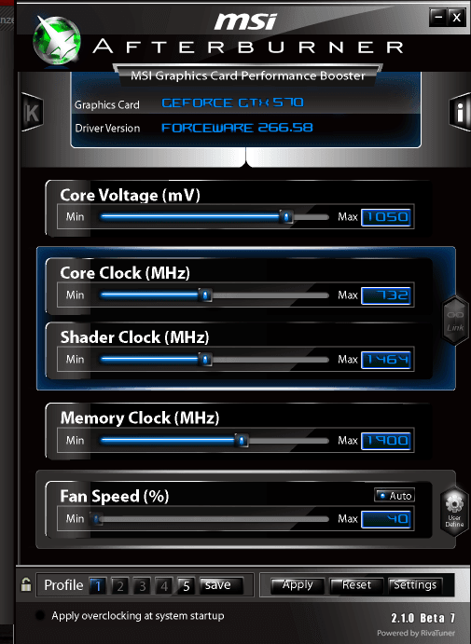Screen dimensions: 471x644
Task: Toggle the profile padlock icon
Action: (x=26, y=584)
